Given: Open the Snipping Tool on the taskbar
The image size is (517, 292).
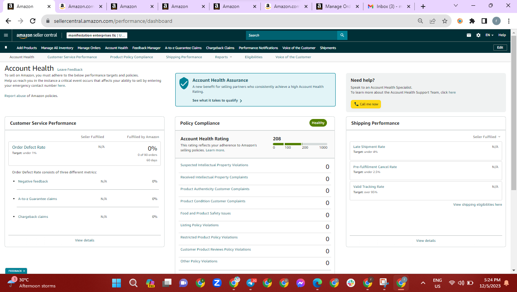Looking at the screenshot, I should coord(384,283).
